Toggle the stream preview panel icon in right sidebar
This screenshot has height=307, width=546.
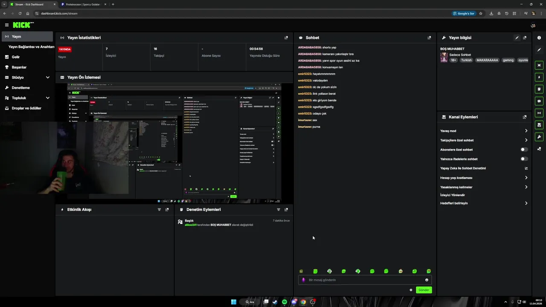pos(539,65)
